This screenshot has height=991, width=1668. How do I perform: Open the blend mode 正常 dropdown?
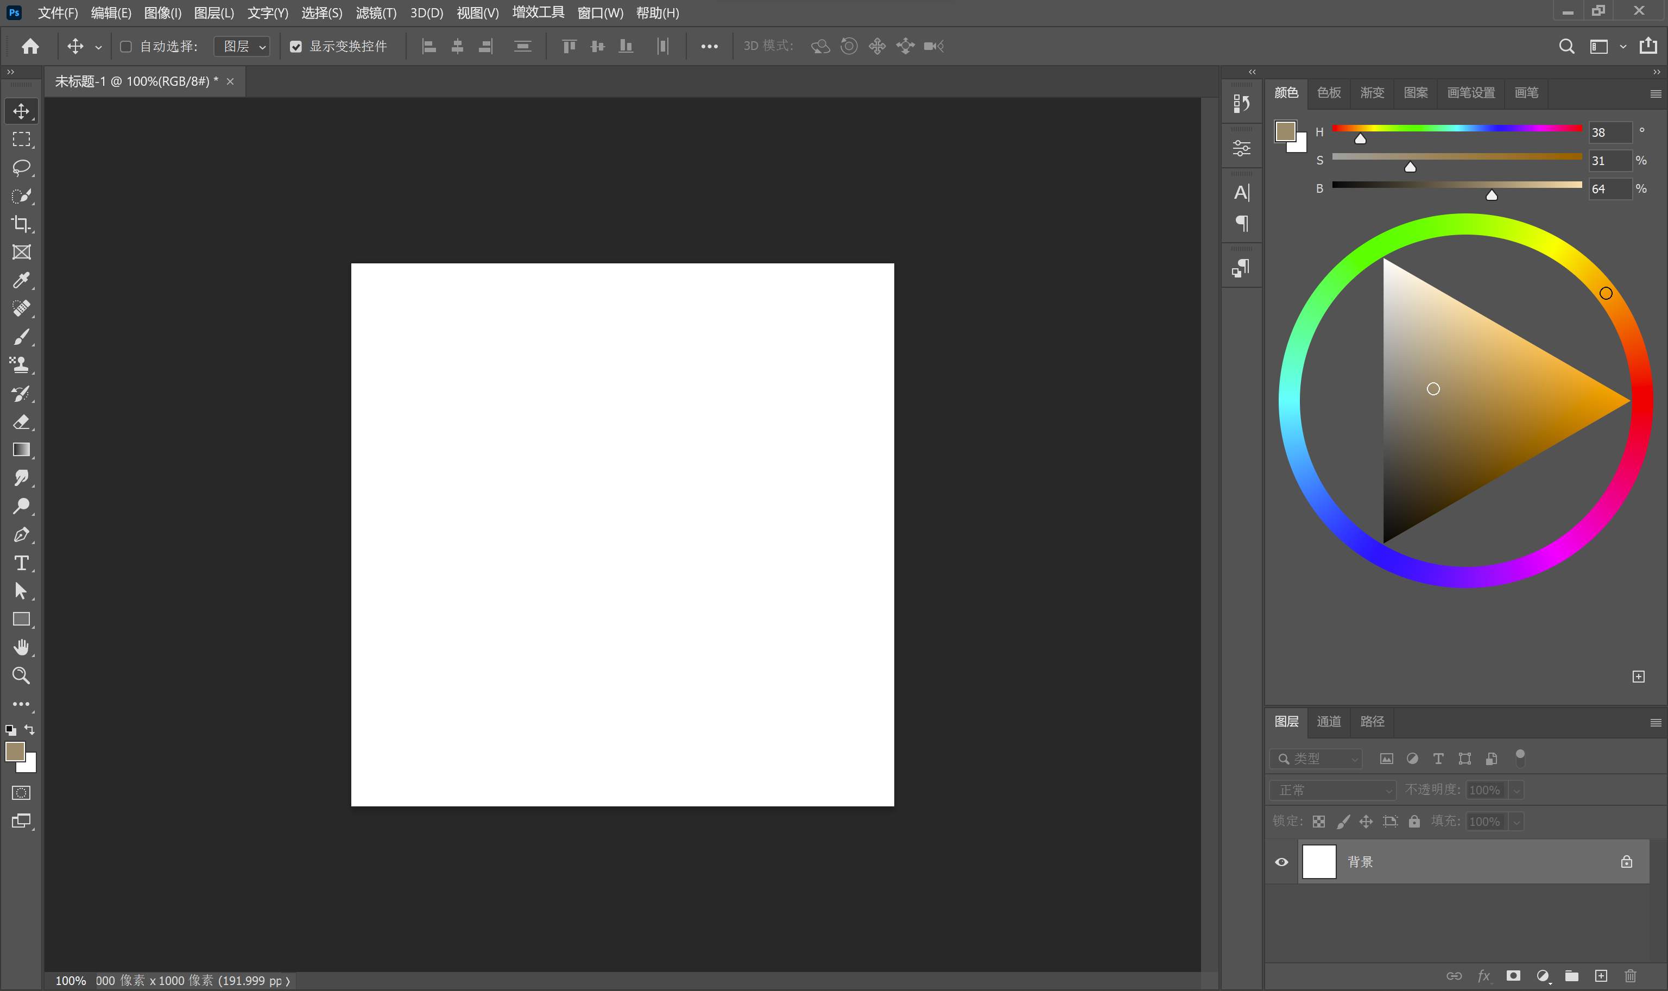[x=1333, y=790]
